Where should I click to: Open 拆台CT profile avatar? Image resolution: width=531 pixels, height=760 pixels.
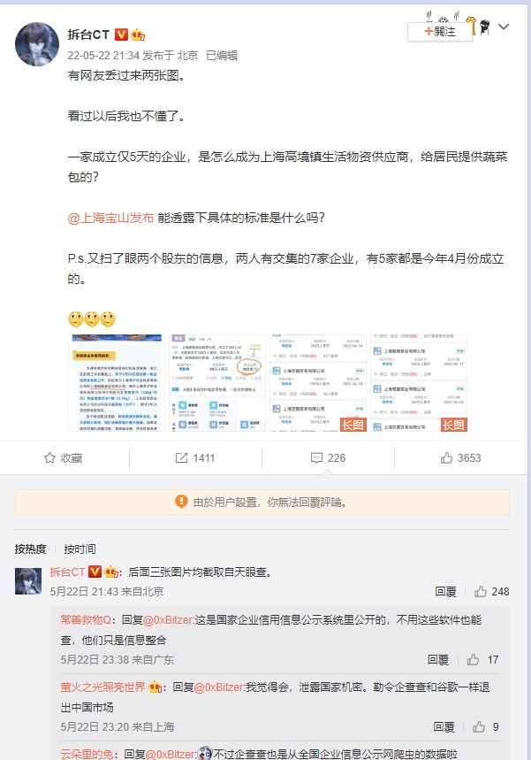[37, 44]
